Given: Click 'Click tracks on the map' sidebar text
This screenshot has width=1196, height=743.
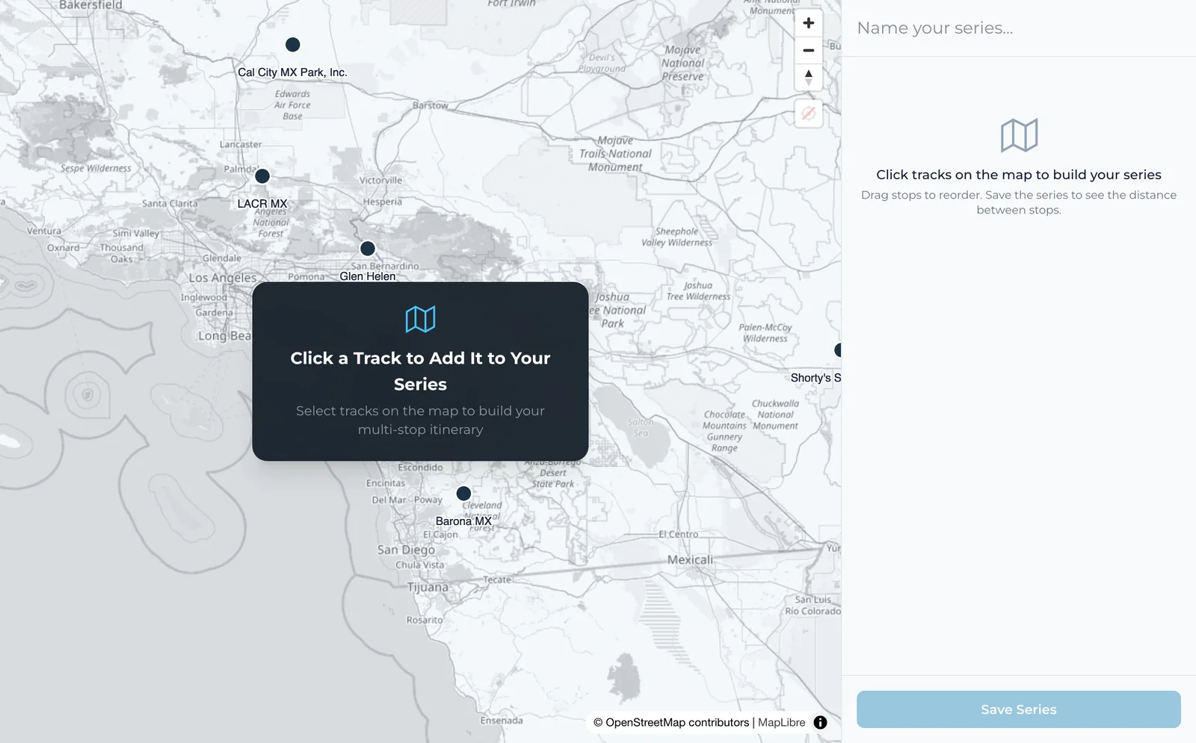Looking at the screenshot, I should [x=1019, y=175].
